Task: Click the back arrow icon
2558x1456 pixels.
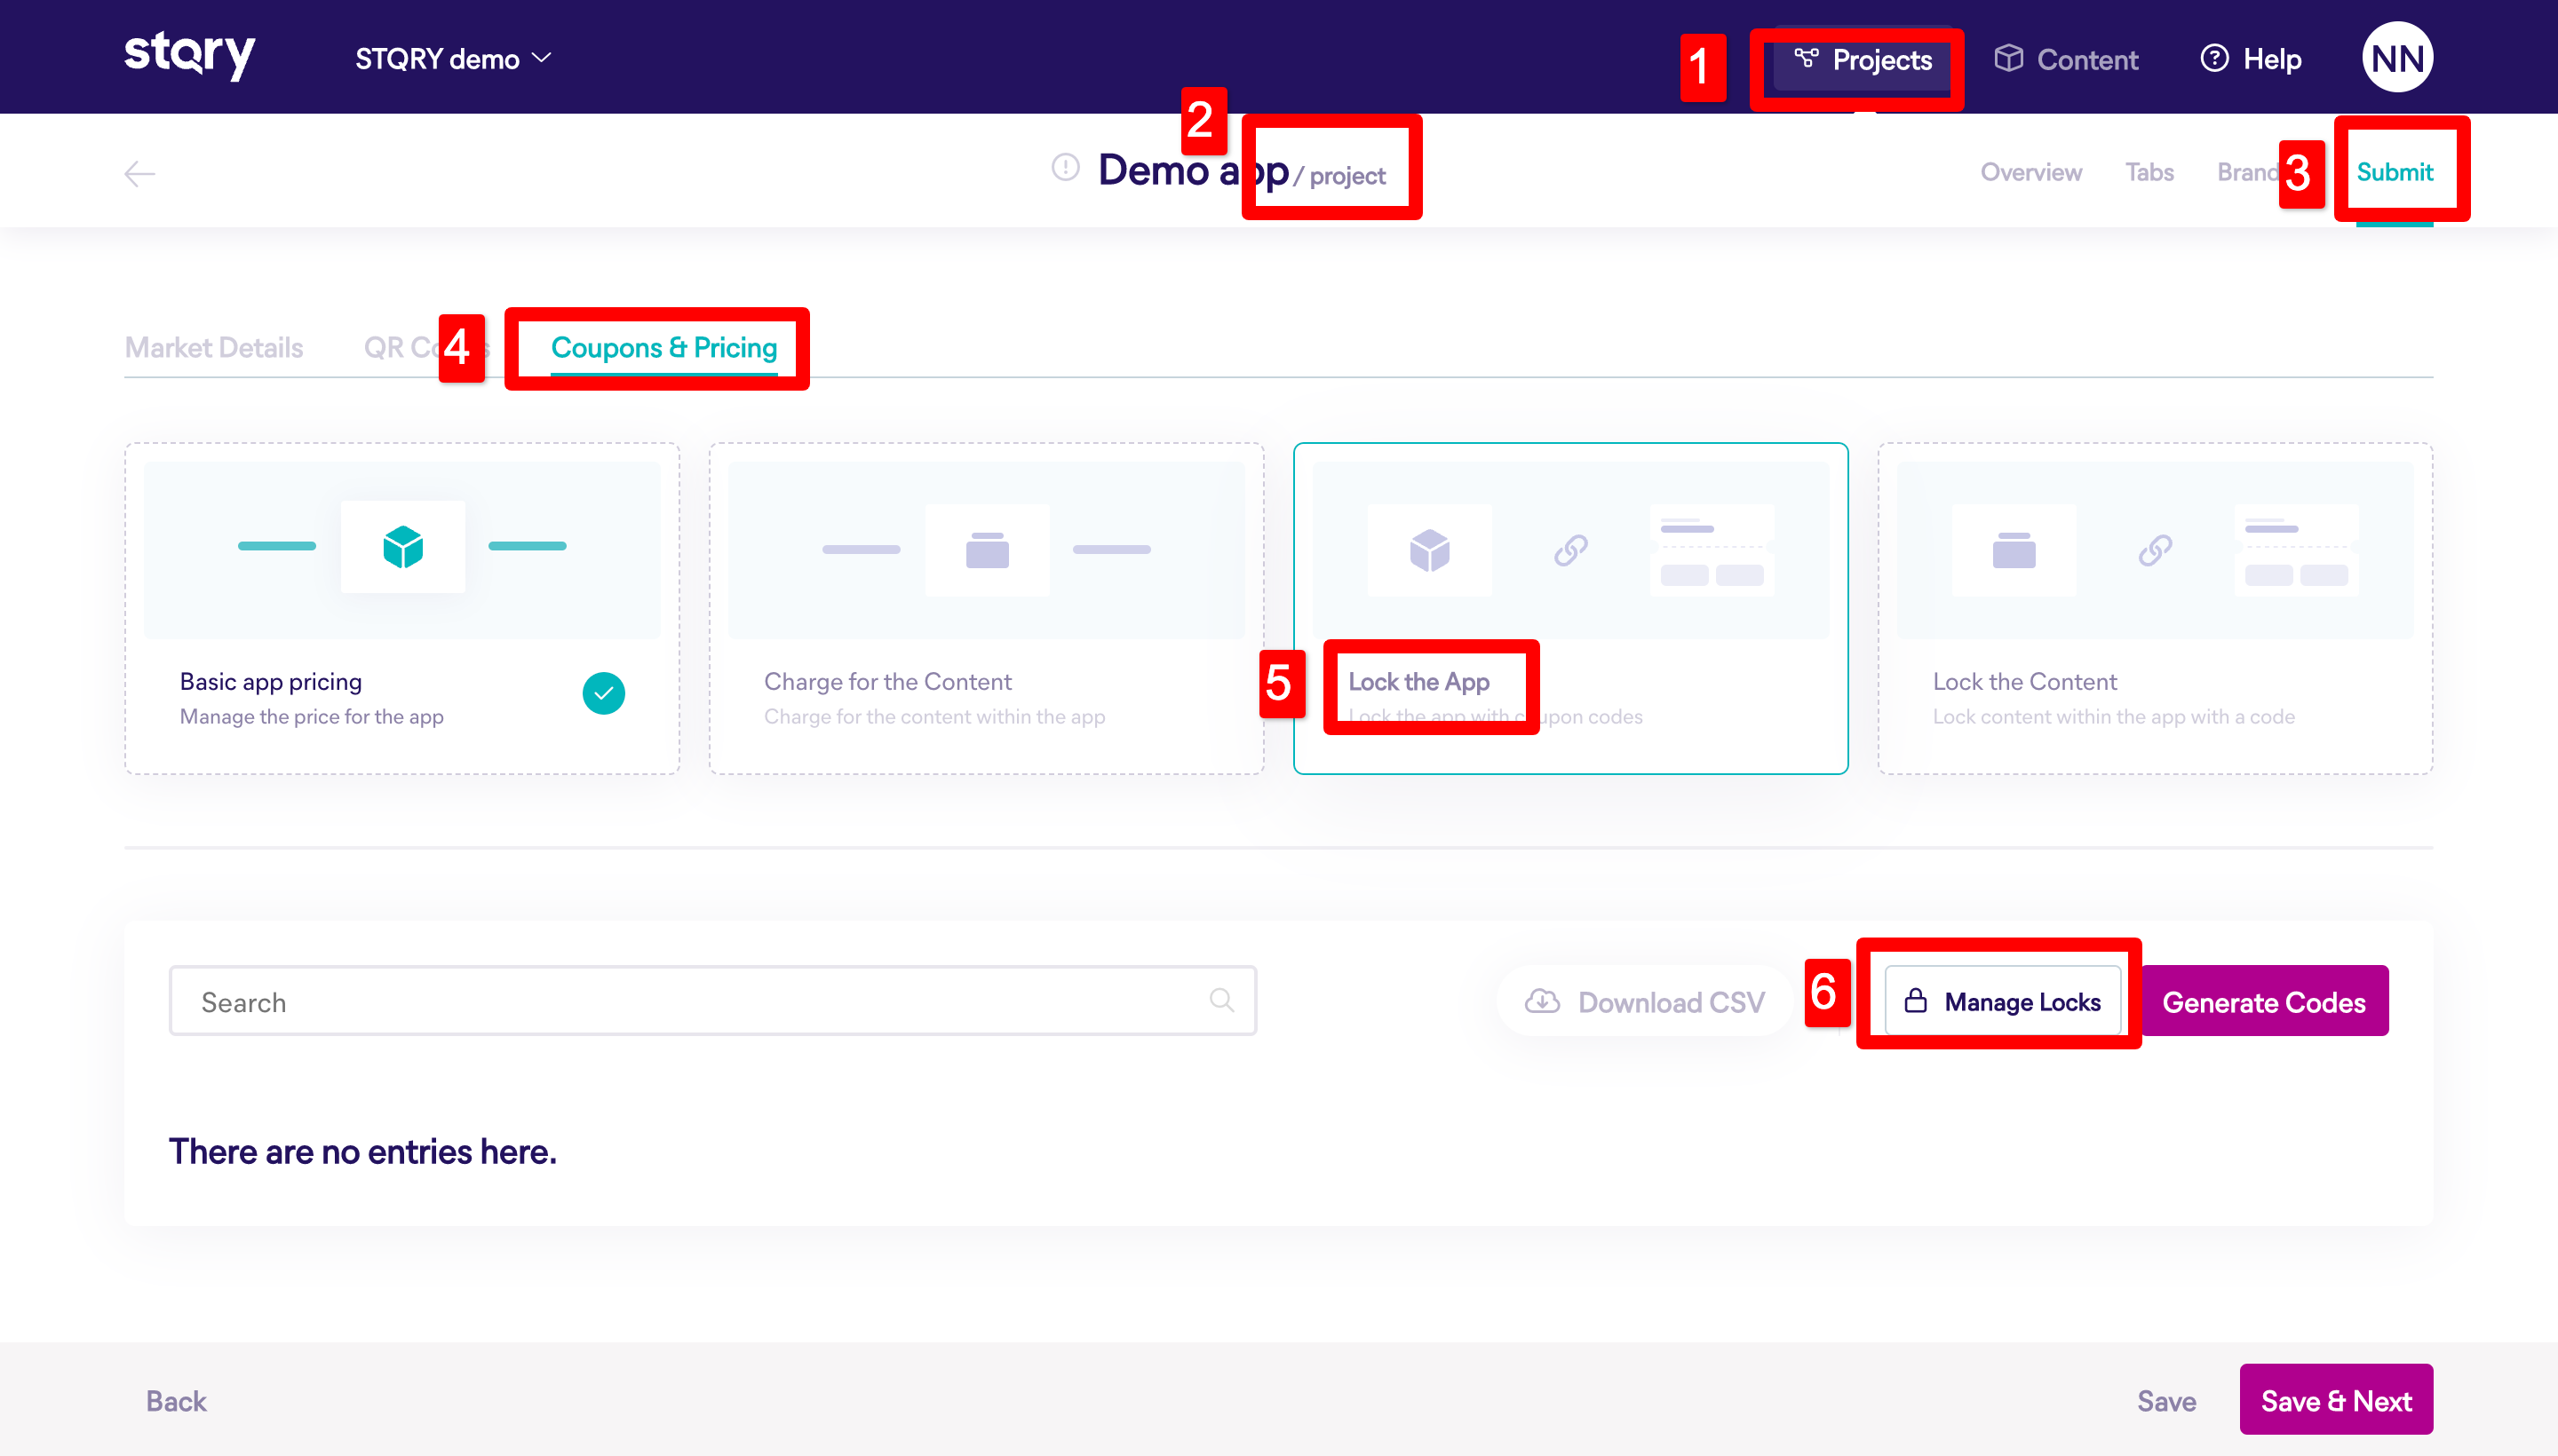Action: [x=139, y=174]
